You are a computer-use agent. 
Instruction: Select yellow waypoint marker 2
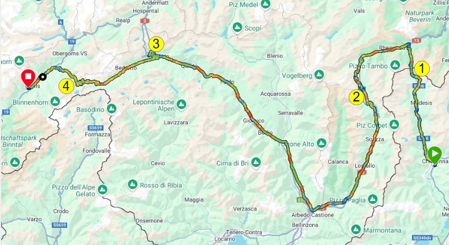(x=356, y=97)
